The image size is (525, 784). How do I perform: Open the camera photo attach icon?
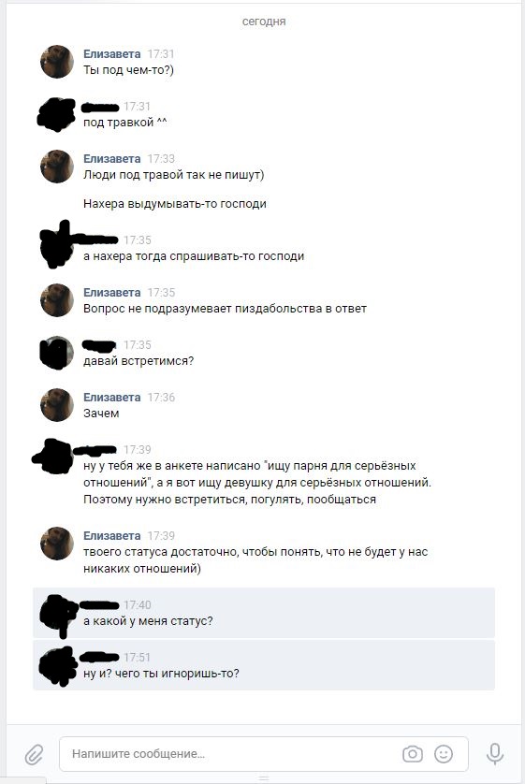[x=413, y=753]
